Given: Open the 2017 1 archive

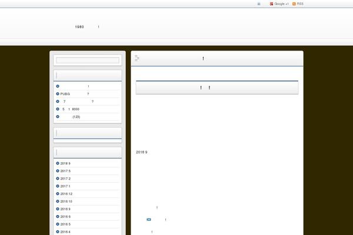Looking at the screenshot, I should 65,186.
